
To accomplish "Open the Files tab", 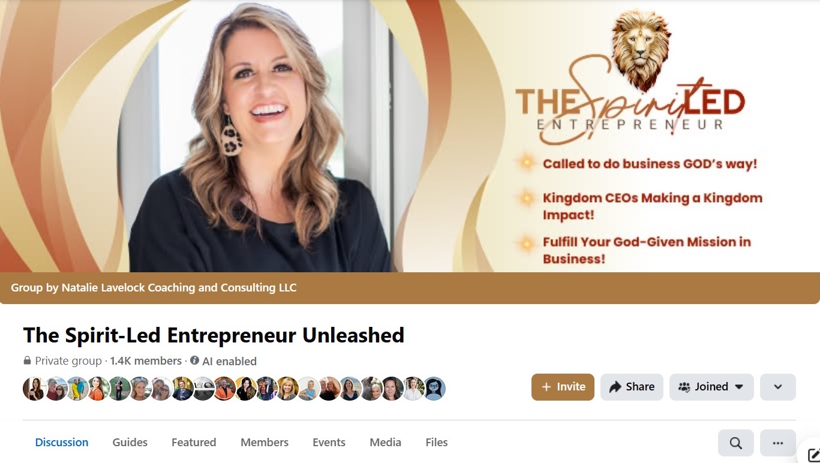I will 437,442.
